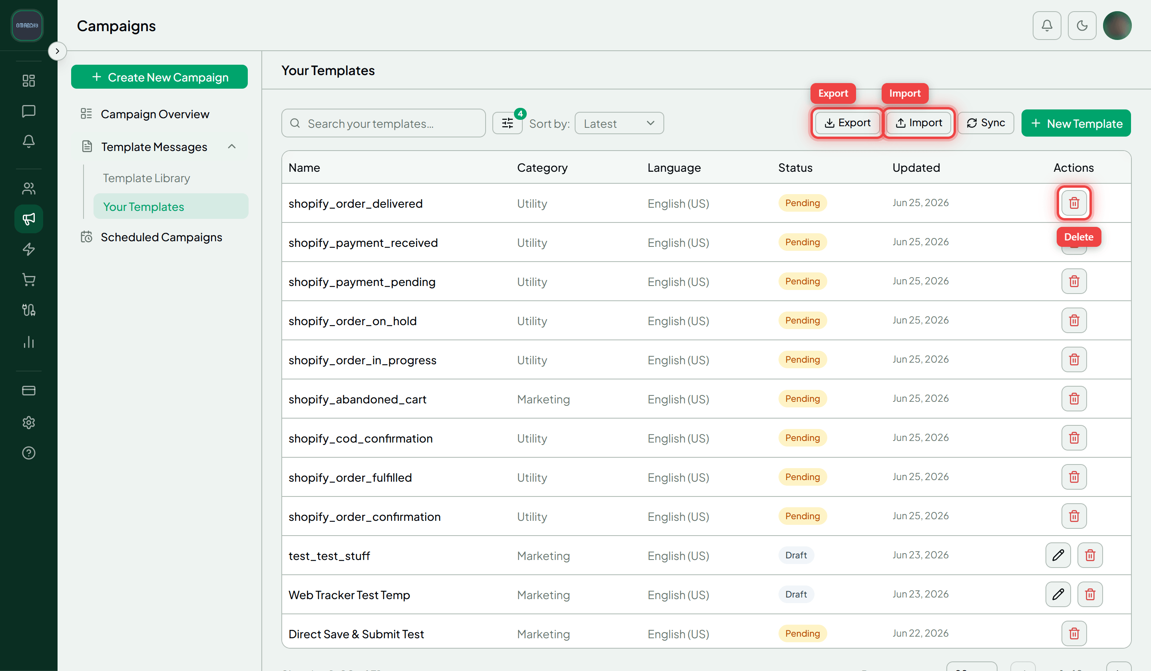
Task: Delete the Web Tracker Test Temp template
Action: tap(1090, 594)
